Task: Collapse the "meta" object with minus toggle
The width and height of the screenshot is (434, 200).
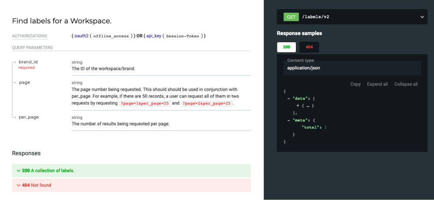Action: pos(289,120)
